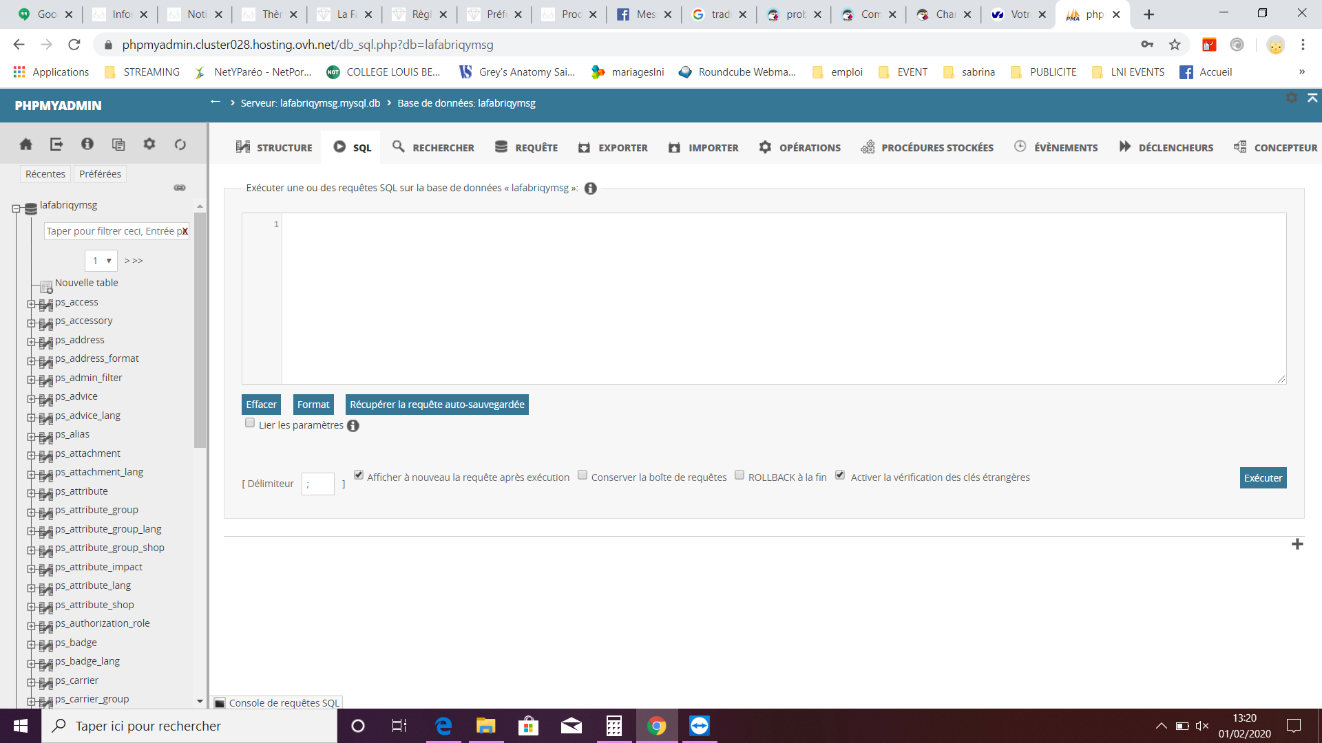Collapse the lafabriqymsg database tree

(x=16, y=208)
